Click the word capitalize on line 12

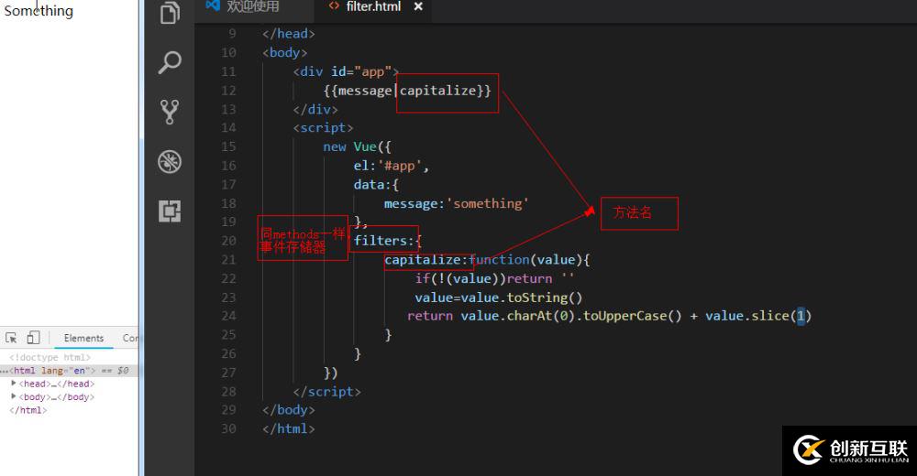[438, 91]
